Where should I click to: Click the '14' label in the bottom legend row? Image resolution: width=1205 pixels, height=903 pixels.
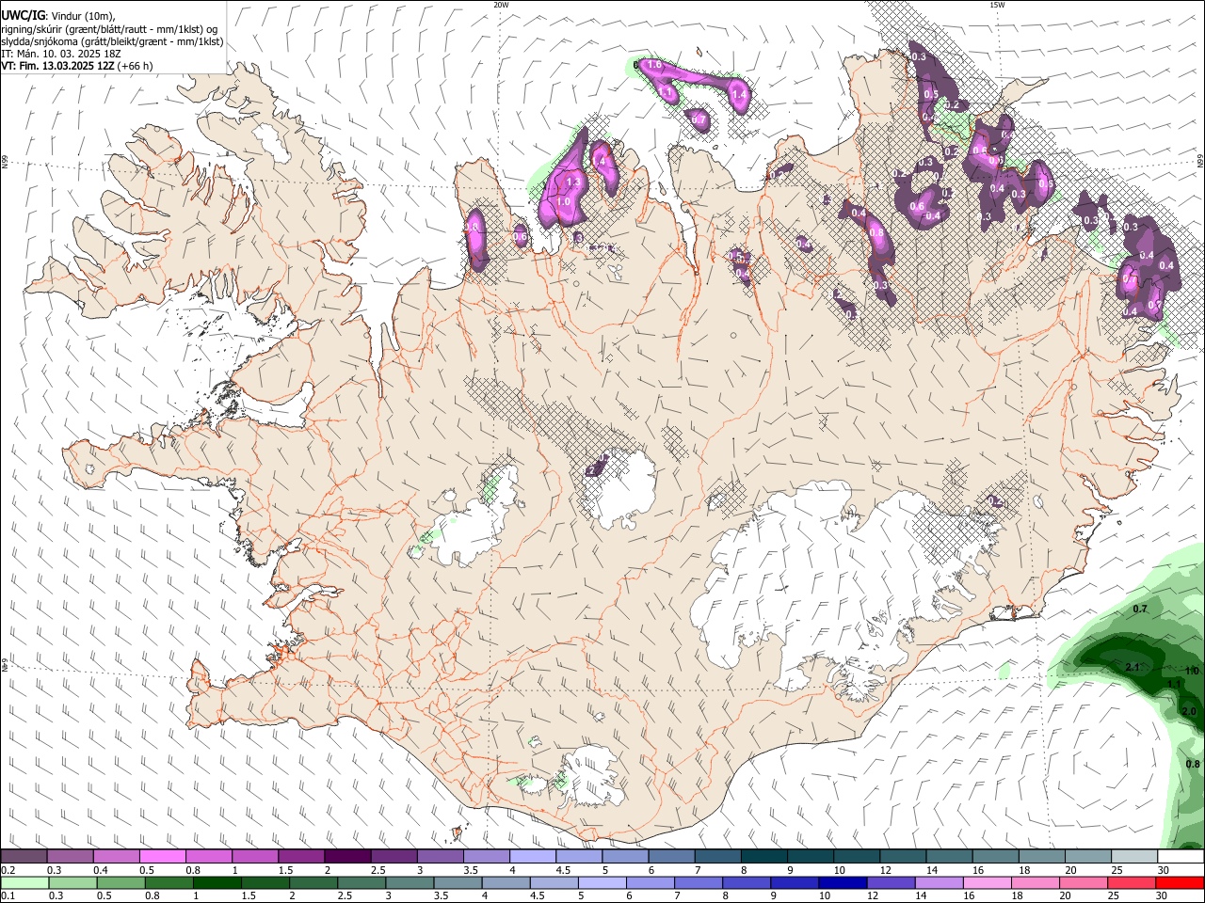[924, 896]
